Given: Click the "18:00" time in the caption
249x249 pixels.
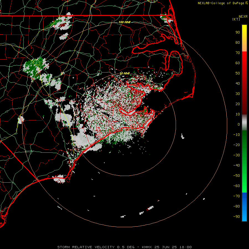Looking at the screenshot, I should [x=185, y=247].
